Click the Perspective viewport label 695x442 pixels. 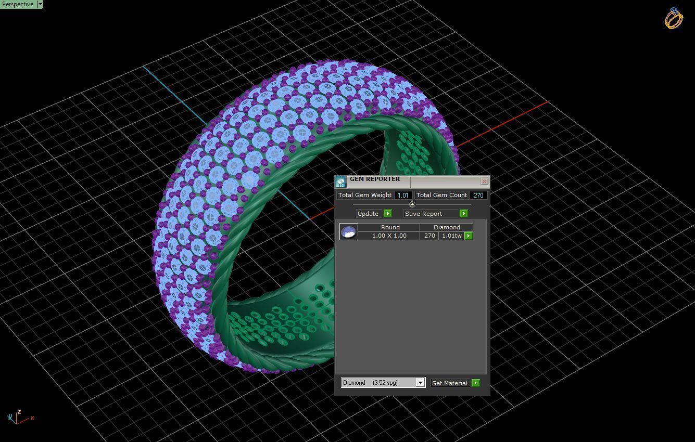click(x=18, y=4)
